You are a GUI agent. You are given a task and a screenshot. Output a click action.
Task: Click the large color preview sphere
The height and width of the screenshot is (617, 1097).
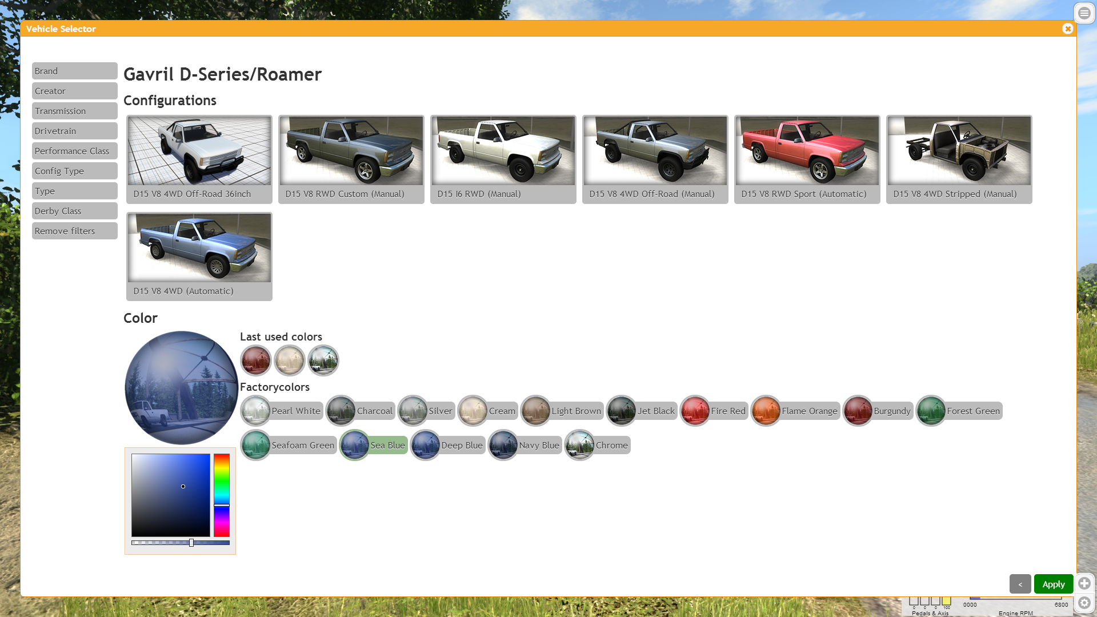tap(181, 388)
